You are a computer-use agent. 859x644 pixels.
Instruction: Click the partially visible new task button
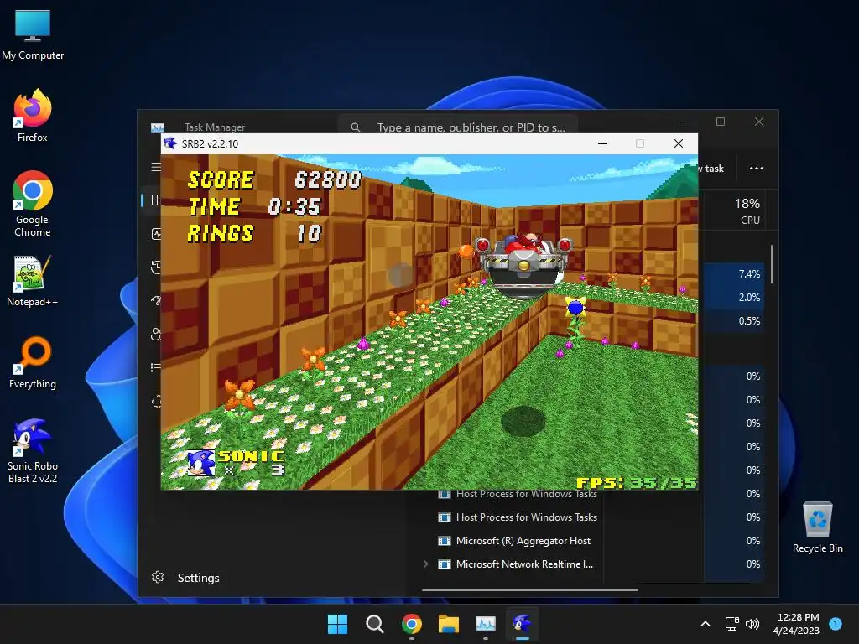(x=711, y=169)
